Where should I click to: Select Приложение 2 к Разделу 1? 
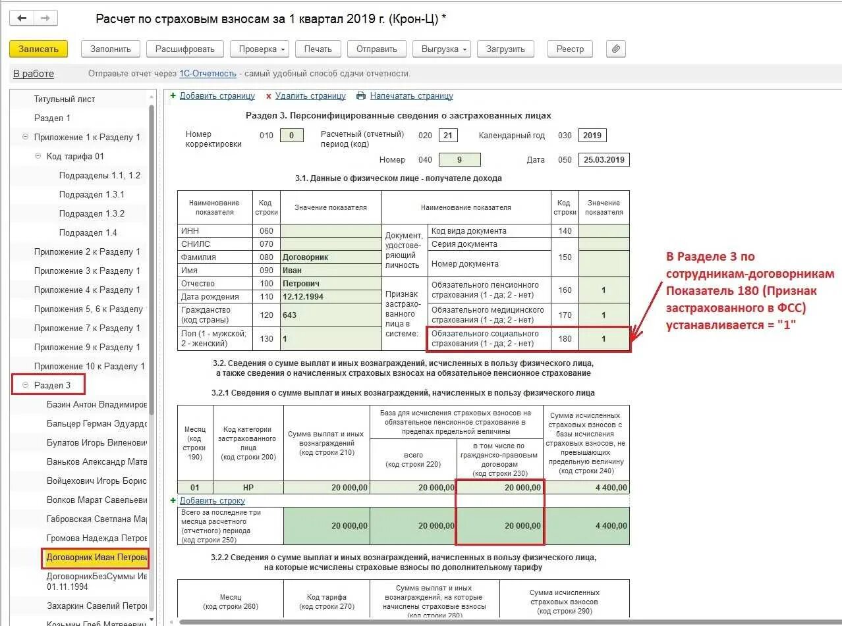(x=87, y=251)
